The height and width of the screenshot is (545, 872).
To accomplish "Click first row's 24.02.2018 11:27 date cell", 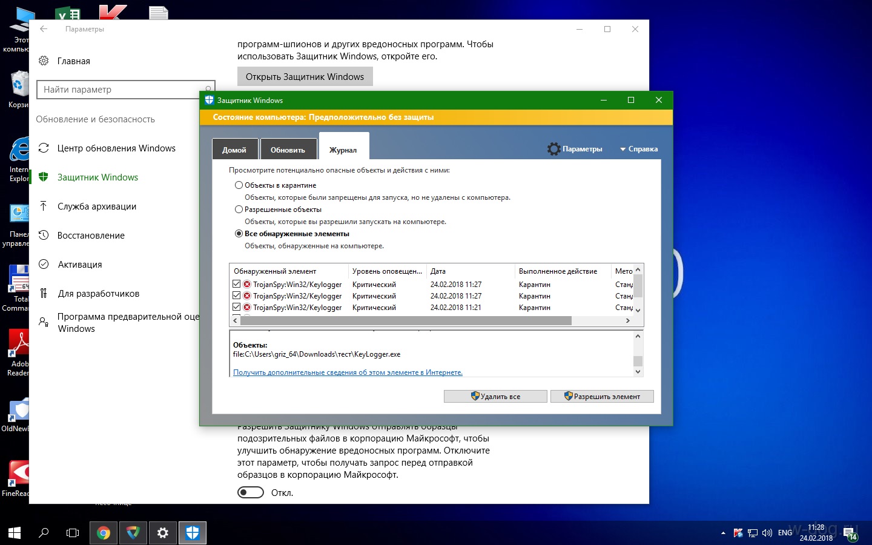I will (456, 284).
